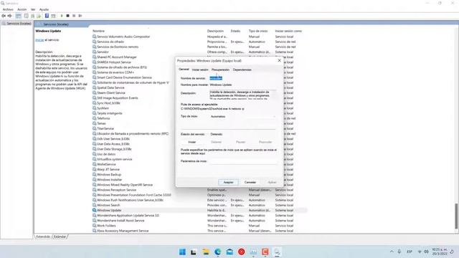
Task: Click the Cancelar button
Action: [x=250, y=182]
